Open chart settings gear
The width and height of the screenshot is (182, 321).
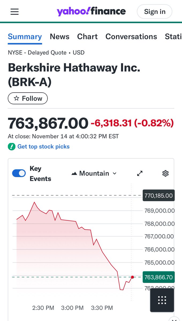[x=165, y=173]
